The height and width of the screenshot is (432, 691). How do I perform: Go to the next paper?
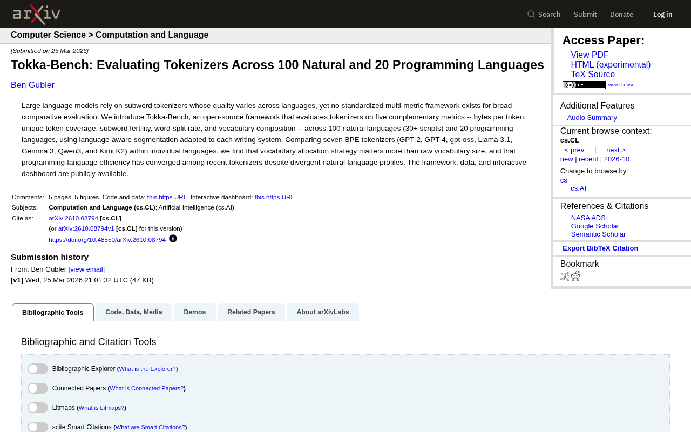click(616, 150)
